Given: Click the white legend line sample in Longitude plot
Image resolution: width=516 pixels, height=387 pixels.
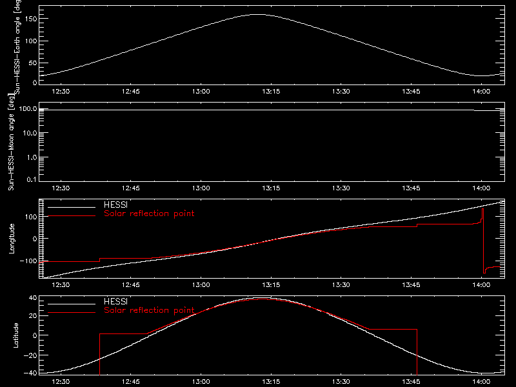Looking at the screenshot, I should [x=72, y=207].
